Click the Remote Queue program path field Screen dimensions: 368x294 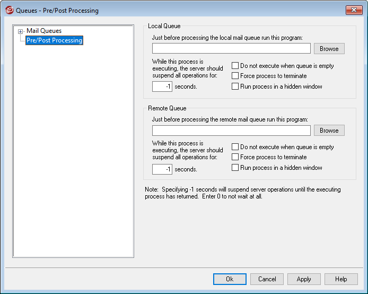pyautogui.click(x=231, y=131)
